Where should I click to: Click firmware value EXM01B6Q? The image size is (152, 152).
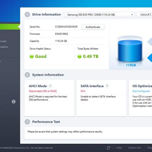coord(62,34)
